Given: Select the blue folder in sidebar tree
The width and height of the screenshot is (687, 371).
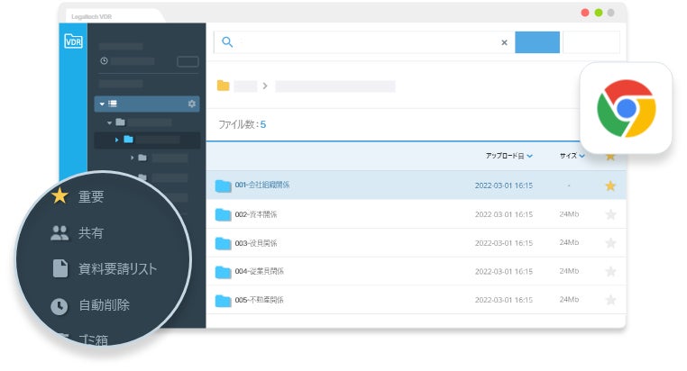Looking at the screenshot, I should coord(128,139).
